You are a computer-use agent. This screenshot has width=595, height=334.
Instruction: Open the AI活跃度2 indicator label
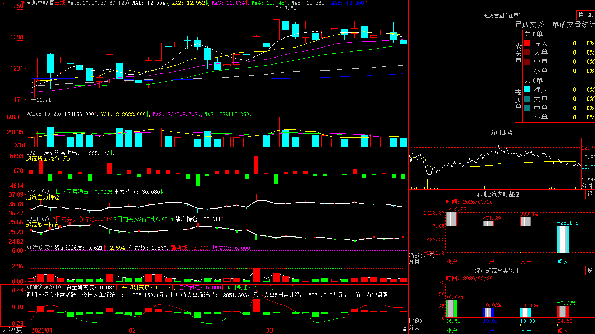pos(39,248)
